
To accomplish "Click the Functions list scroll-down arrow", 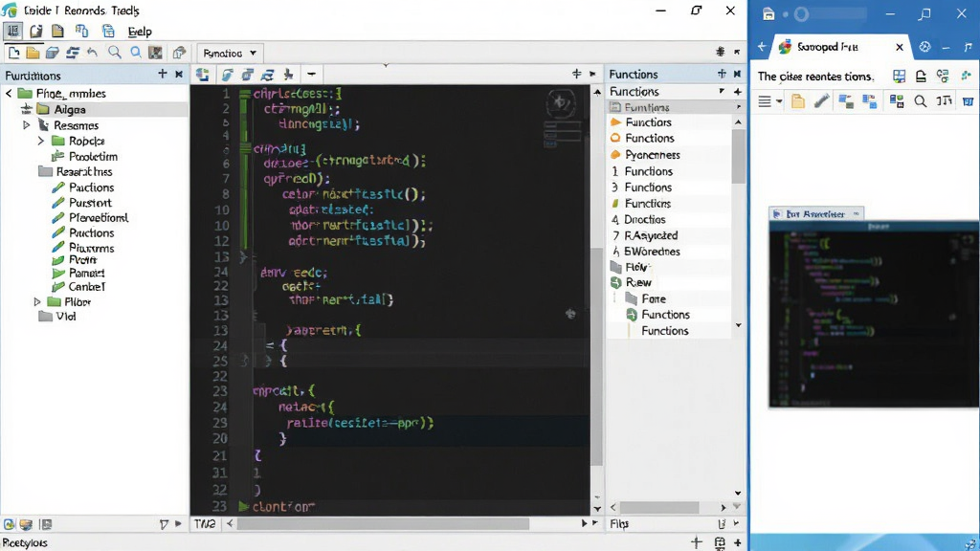I will pos(738,325).
